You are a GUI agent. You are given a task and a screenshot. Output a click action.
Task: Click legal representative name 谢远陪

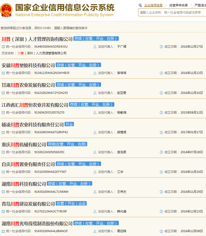(x=122, y=231)
